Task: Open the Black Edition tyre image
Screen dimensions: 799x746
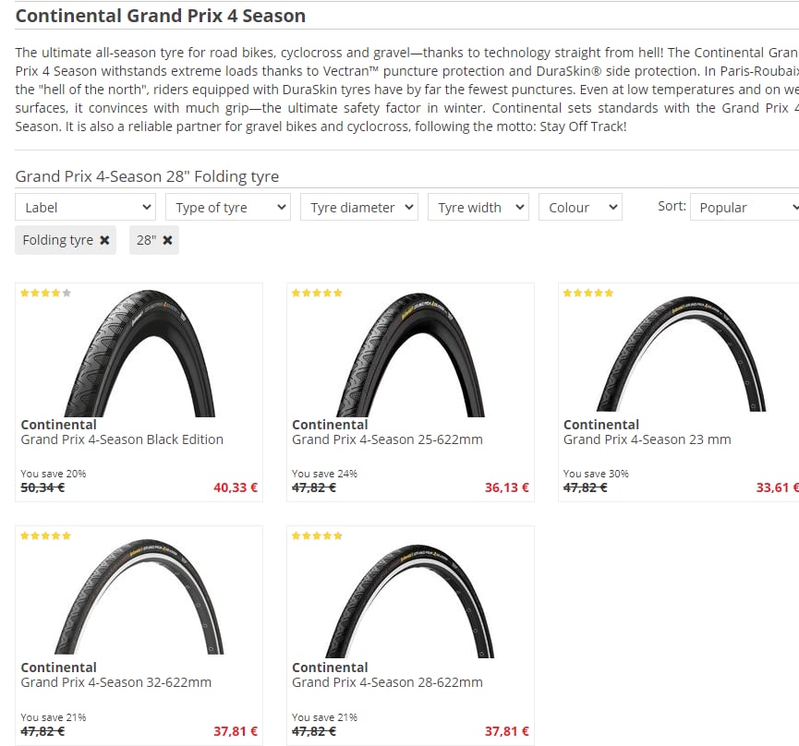Action: pos(140,353)
